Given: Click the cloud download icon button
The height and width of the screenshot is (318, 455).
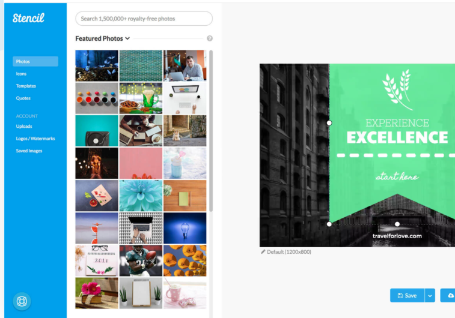Looking at the screenshot, I should coord(450,295).
